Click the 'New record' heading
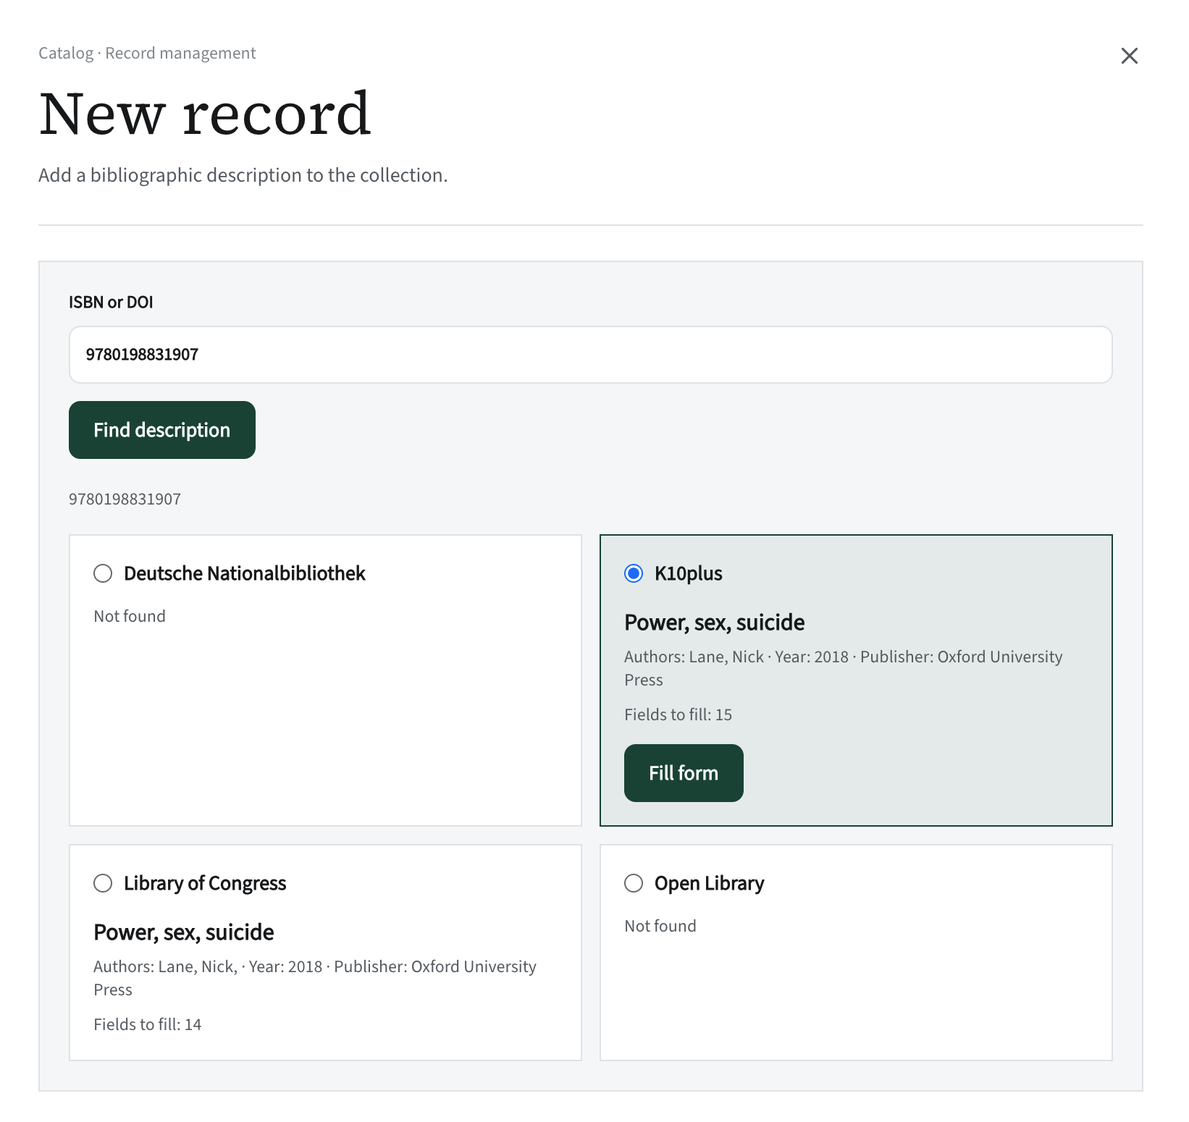 [205, 114]
